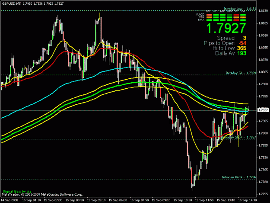Click the current price tag 1.7927 on axis
The width and height of the screenshot is (270, 203).
(x=263, y=110)
